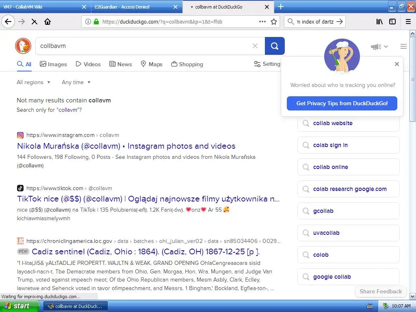Screen dimensions: 416x312
Task: Open the megaphone spread dropdown
Action: coord(379,47)
